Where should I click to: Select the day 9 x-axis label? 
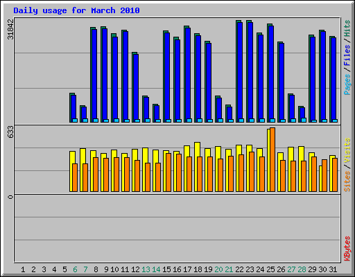(x=106, y=269)
